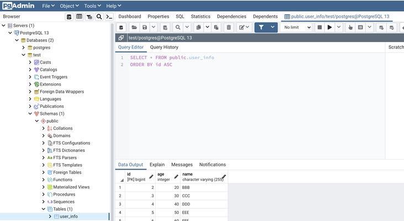Expand the postgres database node
404x221 pixels.
[x=23, y=48]
